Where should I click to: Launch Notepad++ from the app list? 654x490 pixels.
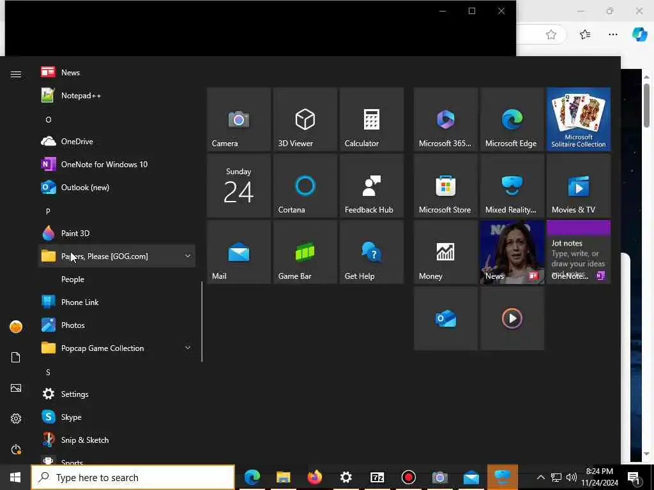(x=117, y=96)
